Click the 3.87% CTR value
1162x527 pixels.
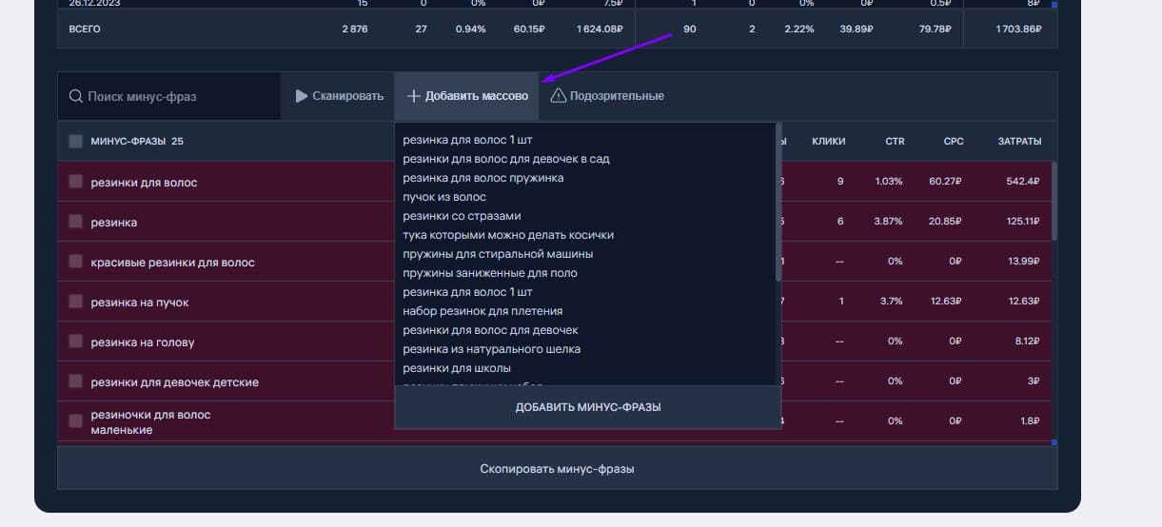point(889,222)
